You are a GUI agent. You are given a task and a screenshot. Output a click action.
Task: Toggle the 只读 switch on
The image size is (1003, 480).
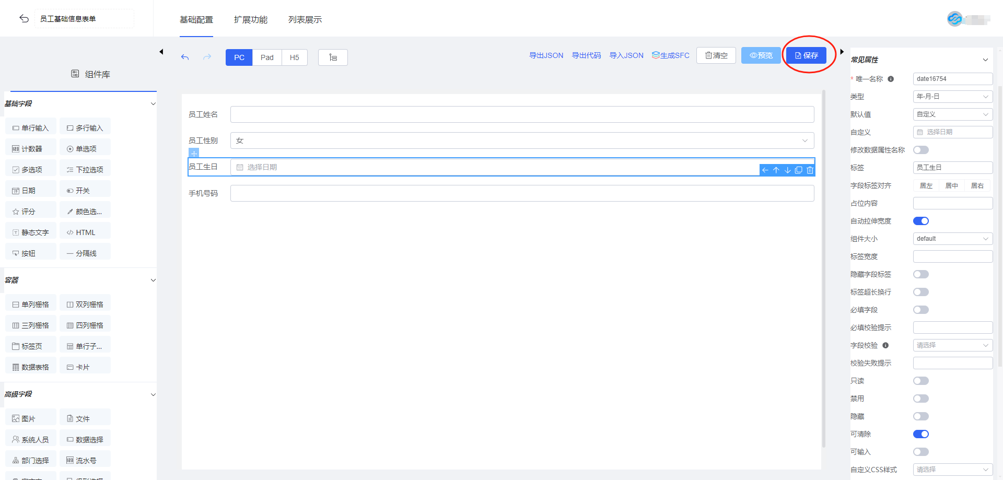[x=920, y=381]
